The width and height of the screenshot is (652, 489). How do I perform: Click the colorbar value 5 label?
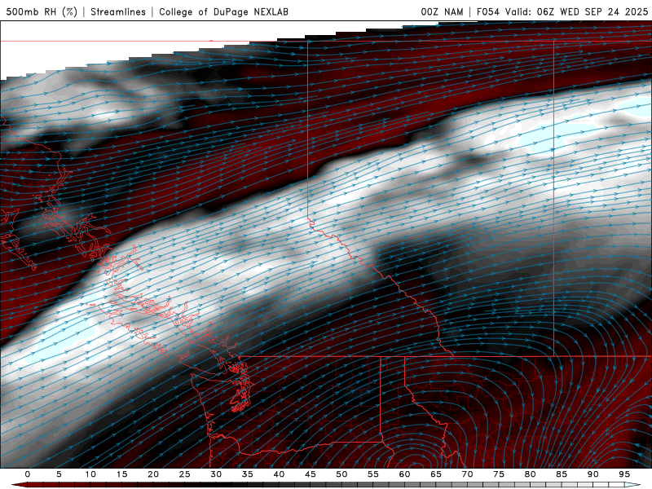(x=59, y=474)
